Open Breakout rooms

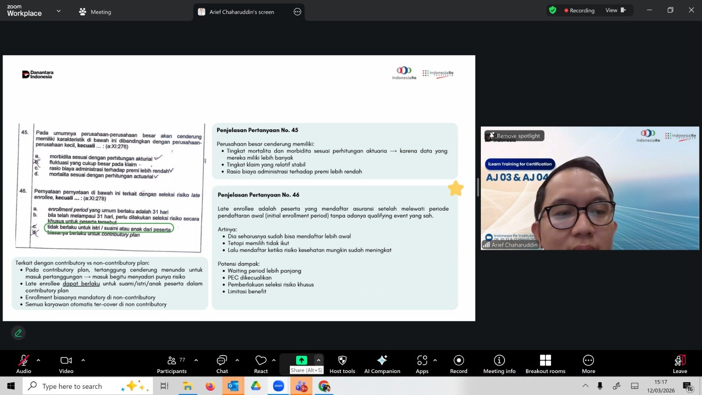[x=545, y=364]
